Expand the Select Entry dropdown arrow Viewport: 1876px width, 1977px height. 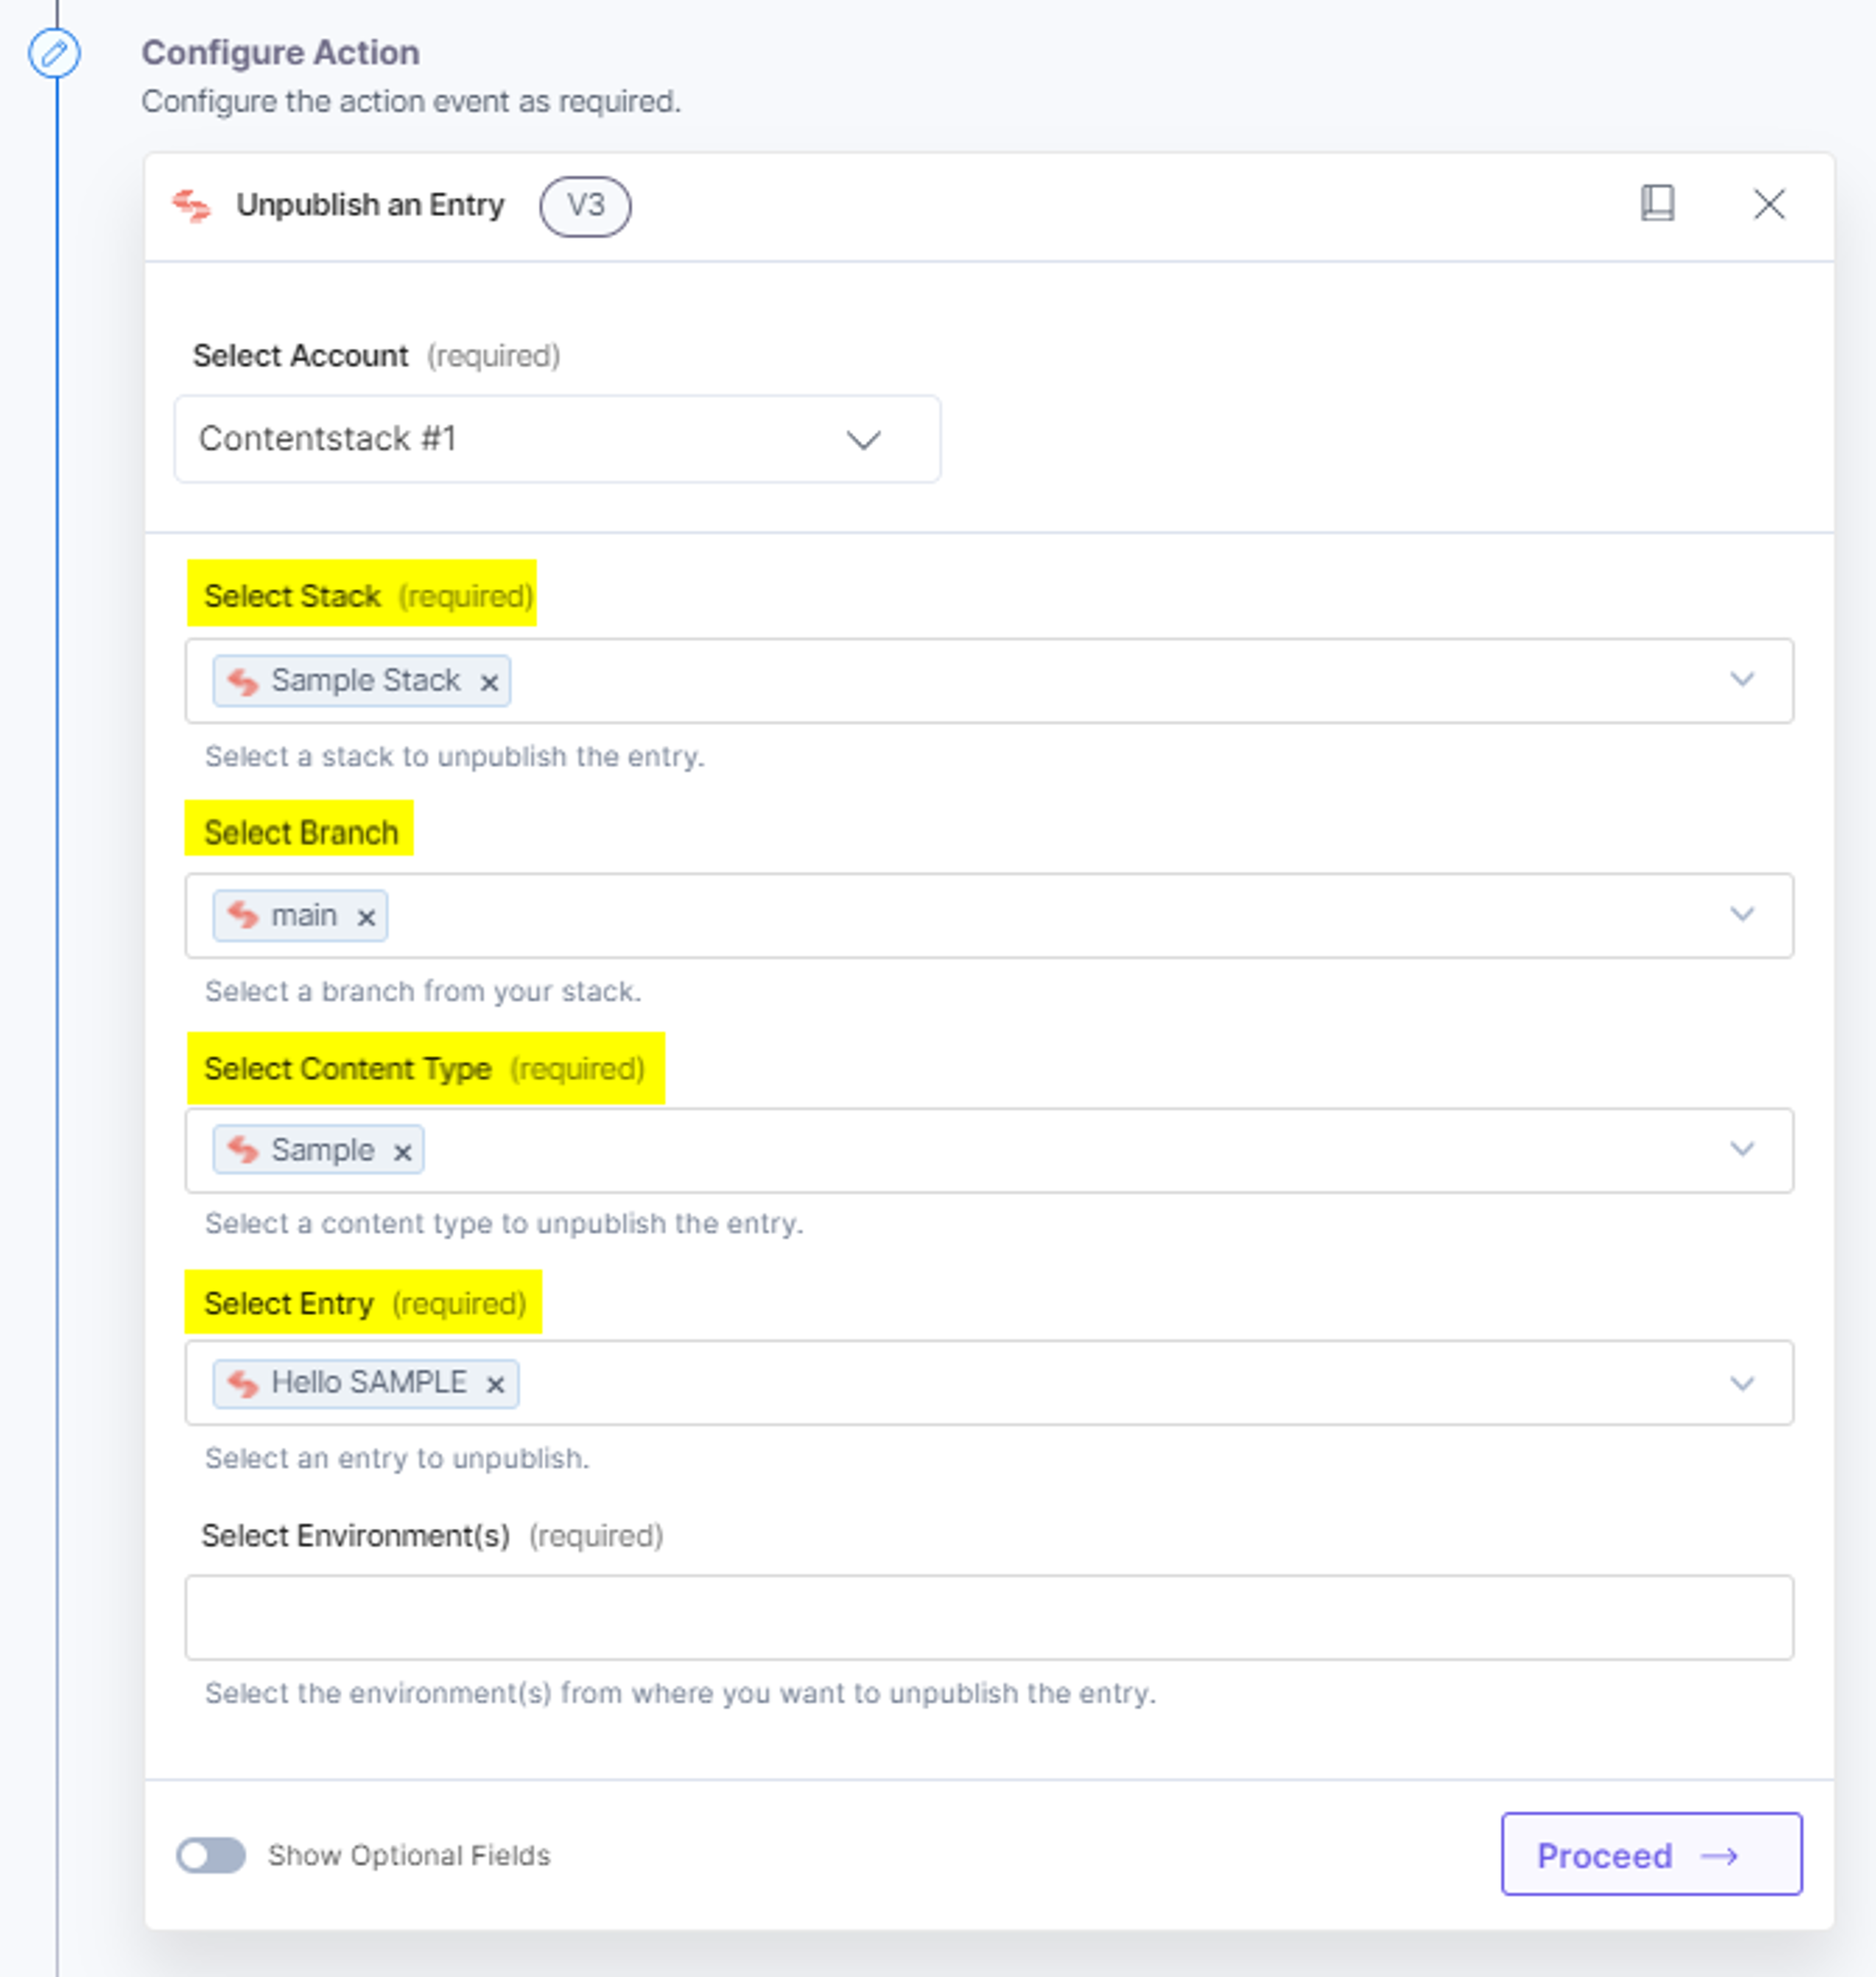[x=1742, y=1384]
